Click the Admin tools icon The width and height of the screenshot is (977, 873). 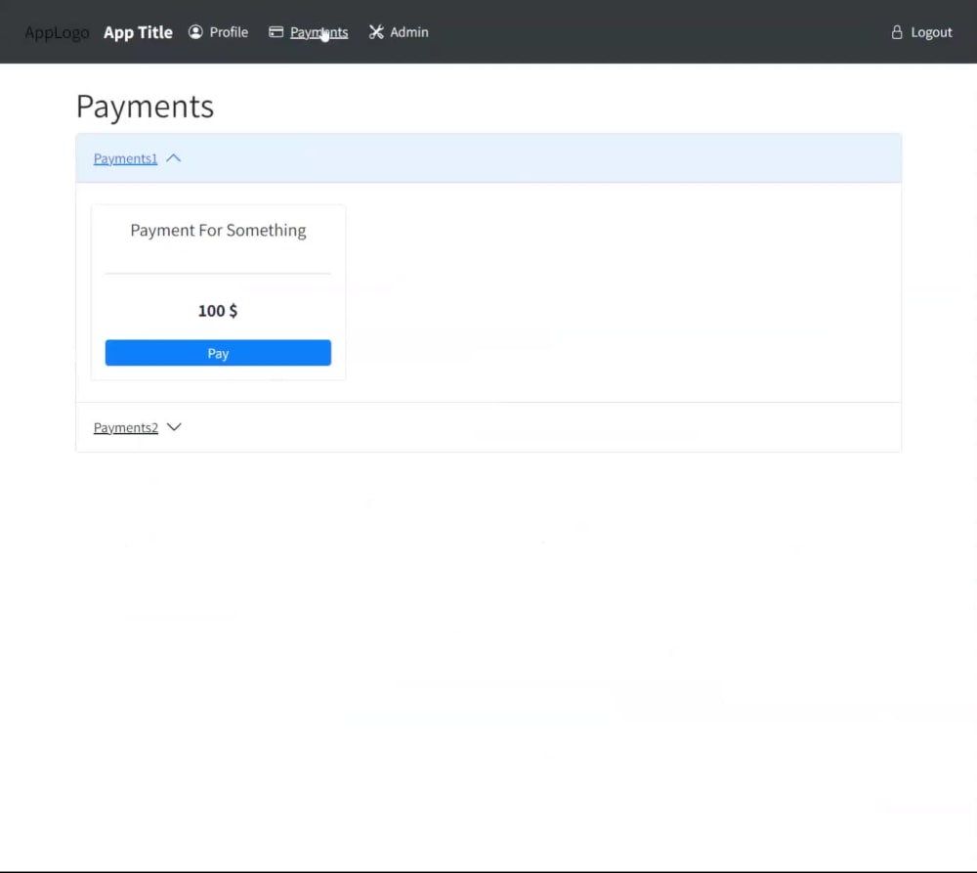pos(376,32)
